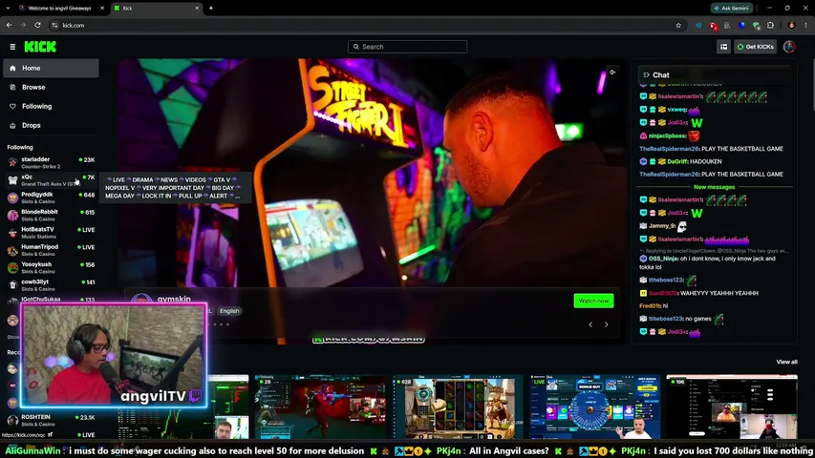815x458 pixels.
Task: Open Prodigyddk's channel in Following
Action: 51,198
